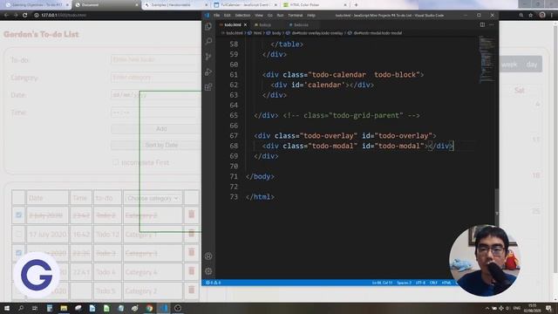The height and width of the screenshot is (314, 558).
Task: Open the Run and Debug view
Action: [x=208, y=72]
